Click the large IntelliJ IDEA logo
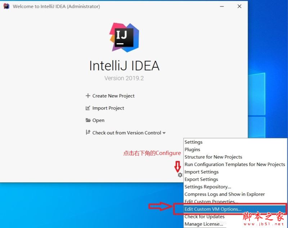288x228 pixels. point(124,37)
